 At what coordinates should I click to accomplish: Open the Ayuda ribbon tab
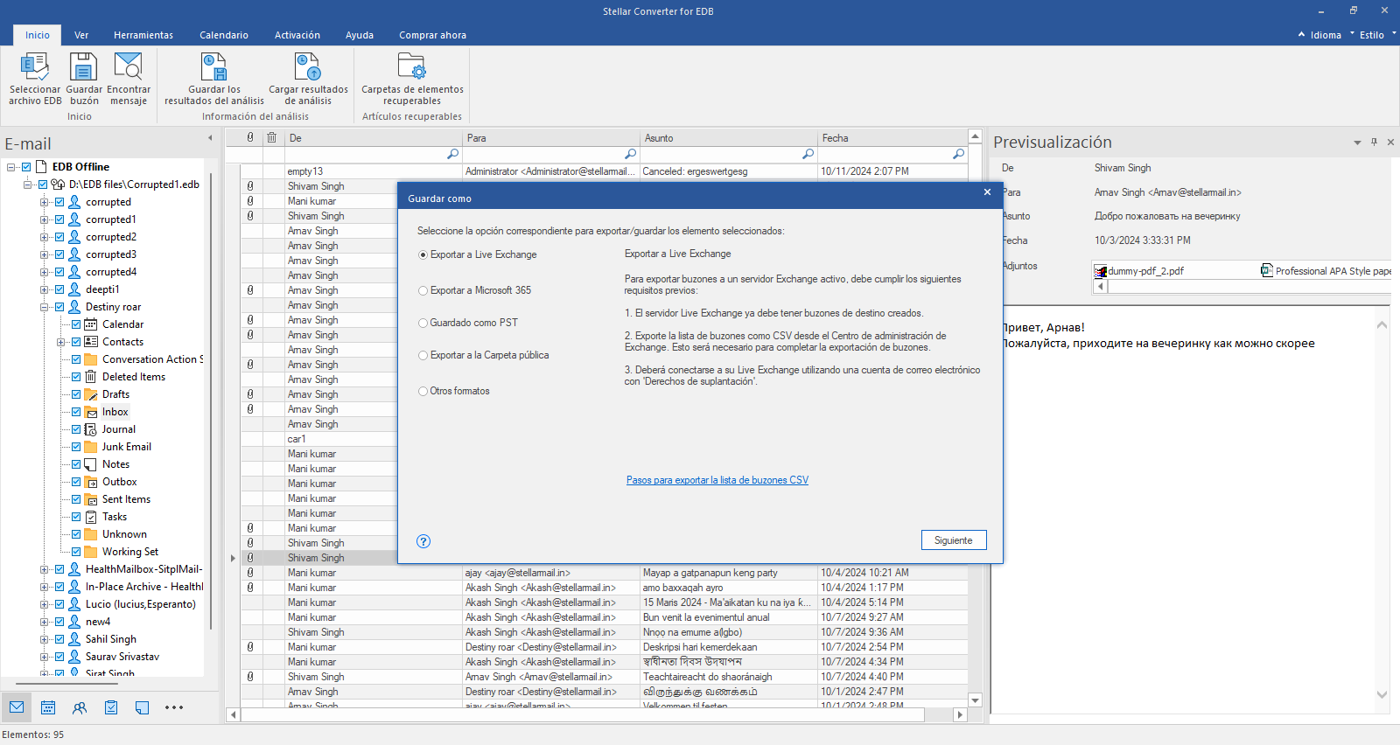tap(360, 35)
